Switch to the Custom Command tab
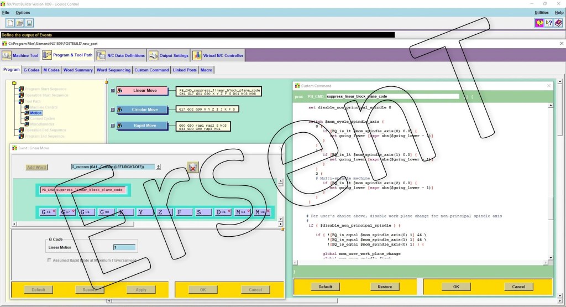 pos(151,70)
